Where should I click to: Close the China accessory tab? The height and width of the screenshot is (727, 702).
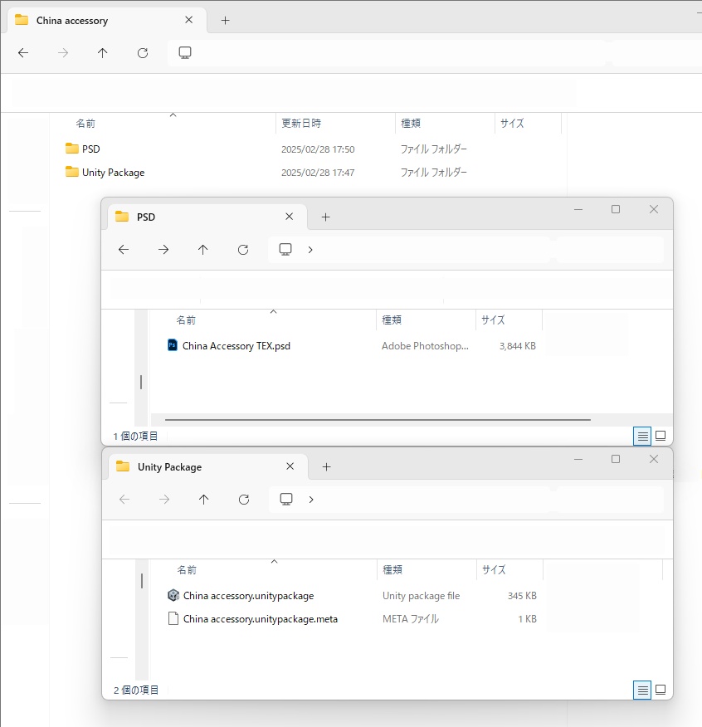tap(188, 20)
